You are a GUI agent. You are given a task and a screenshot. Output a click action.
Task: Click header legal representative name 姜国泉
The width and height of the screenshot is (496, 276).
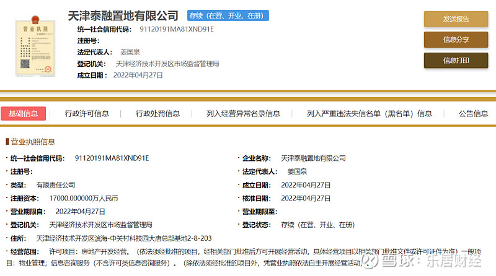(x=130, y=52)
